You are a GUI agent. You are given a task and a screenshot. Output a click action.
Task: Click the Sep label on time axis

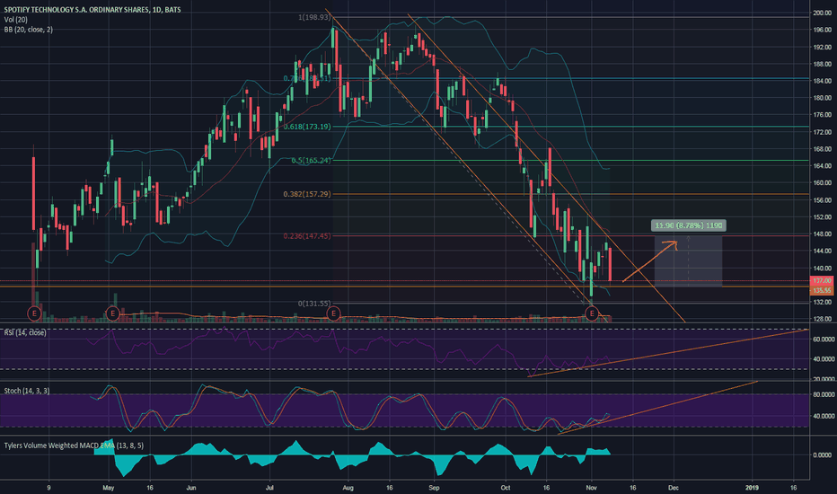[x=434, y=488]
